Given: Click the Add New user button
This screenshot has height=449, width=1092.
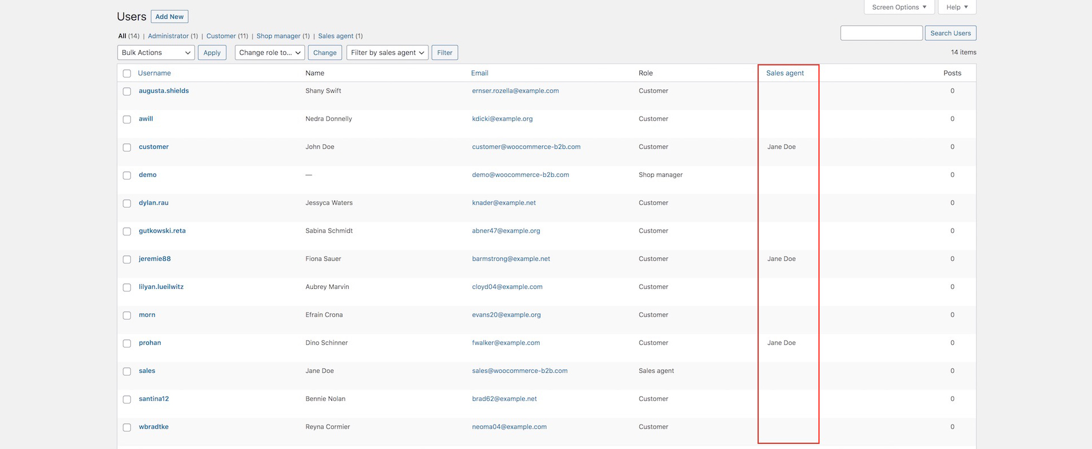Looking at the screenshot, I should (169, 17).
